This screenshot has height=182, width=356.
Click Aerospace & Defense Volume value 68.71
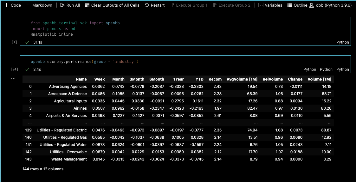click(327, 94)
